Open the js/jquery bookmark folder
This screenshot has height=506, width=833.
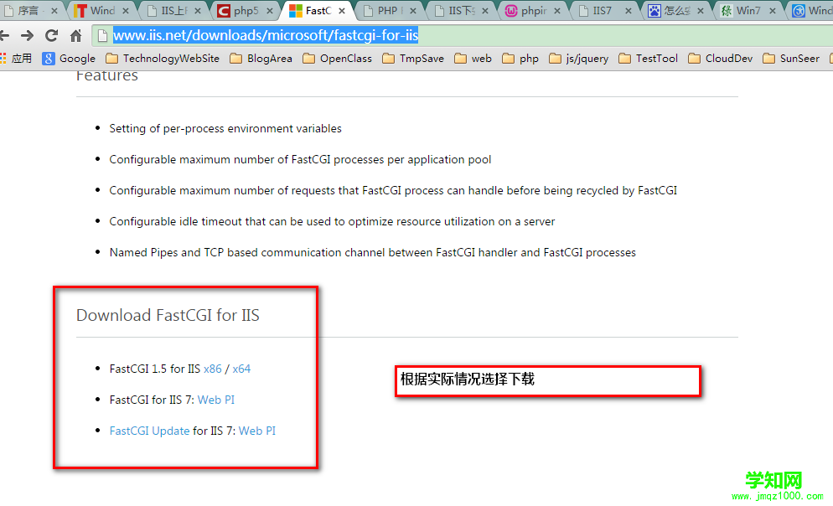click(578, 59)
